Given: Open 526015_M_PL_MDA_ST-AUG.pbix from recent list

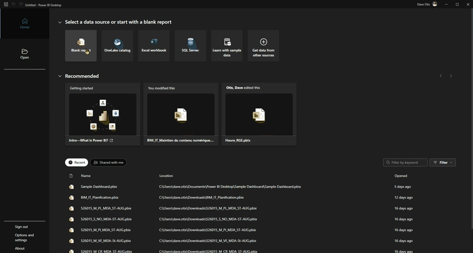Looking at the screenshot, I should [x=106, y=208].
